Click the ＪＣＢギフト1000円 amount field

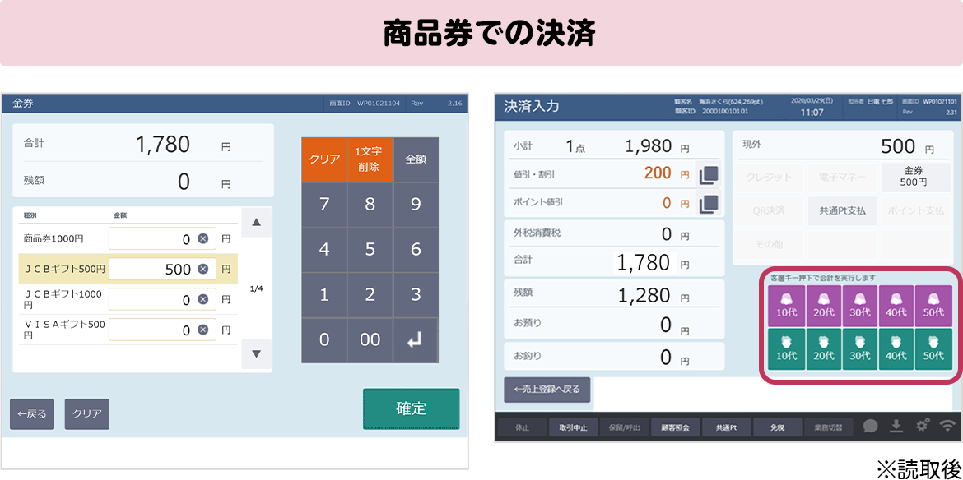coord(162,299)
